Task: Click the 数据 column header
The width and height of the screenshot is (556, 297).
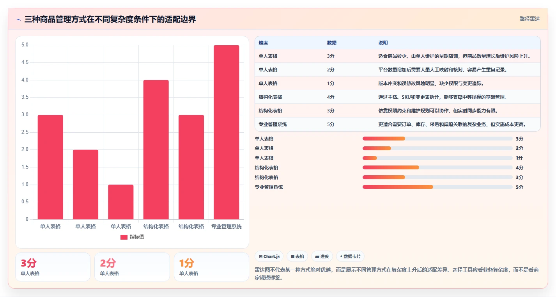Action: click(x=332, y=43)
